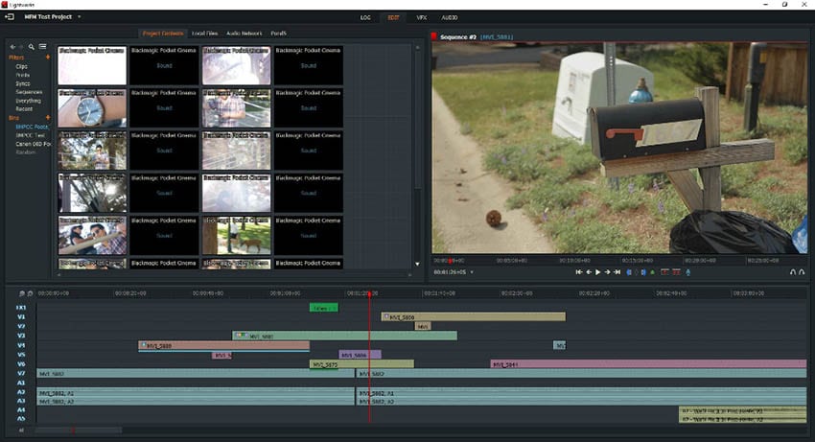Select the dog on grass clip thumbnail
The width and height of the screenshot is (815, 442).
[x=237, y=236]
